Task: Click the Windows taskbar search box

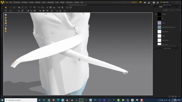Action: (21, 100)
